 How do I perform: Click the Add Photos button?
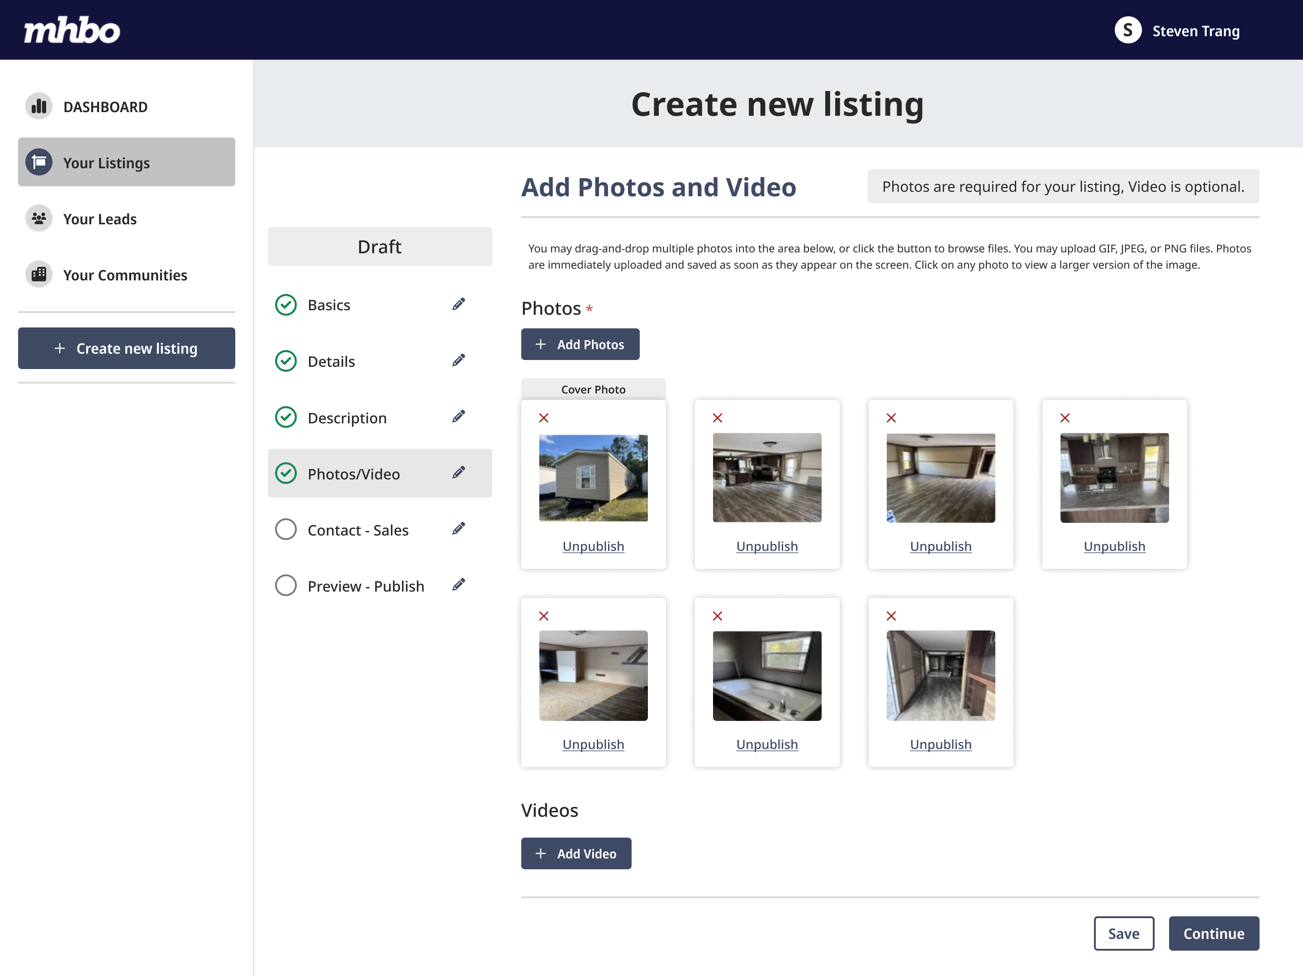580,345
